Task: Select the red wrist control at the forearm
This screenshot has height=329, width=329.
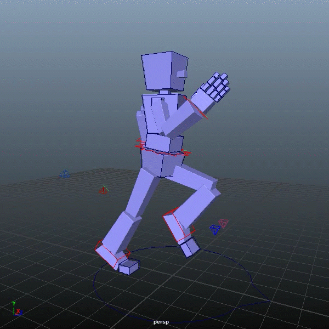Action: pos(196,108)
